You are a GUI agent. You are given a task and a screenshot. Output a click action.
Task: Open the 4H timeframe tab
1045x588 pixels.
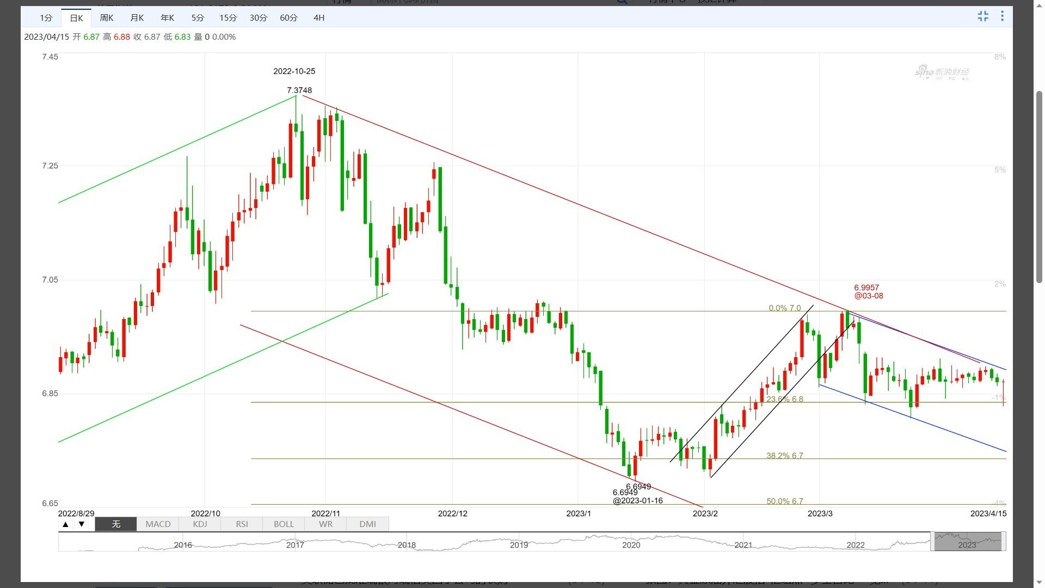(x=319, y=18)
